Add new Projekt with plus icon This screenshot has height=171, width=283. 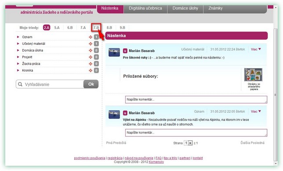pos(91,57)
